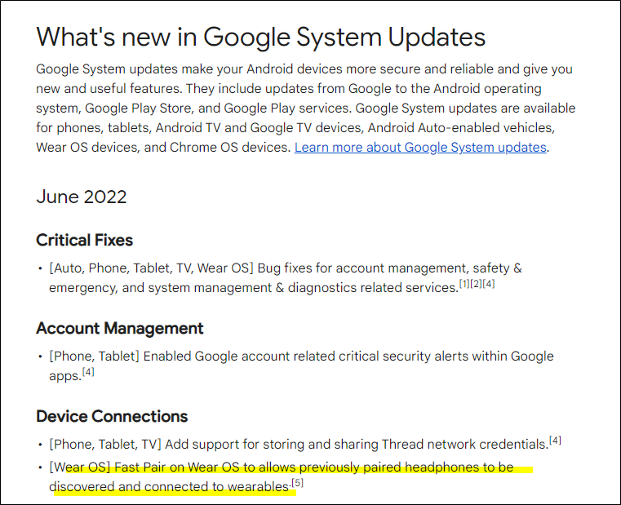Viewport: 621px width, 505px height.
Task: Click the 'What's new in Google System Updates' title
Action: 260,38
